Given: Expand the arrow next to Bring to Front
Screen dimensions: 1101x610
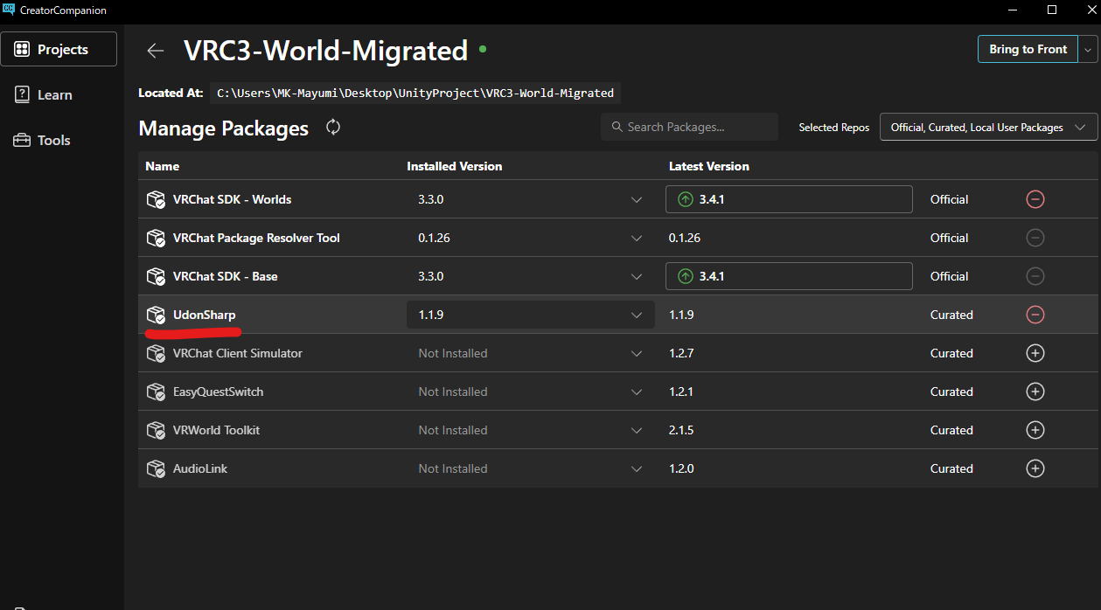Looking at the screenshot, I should pos(1088,50).
